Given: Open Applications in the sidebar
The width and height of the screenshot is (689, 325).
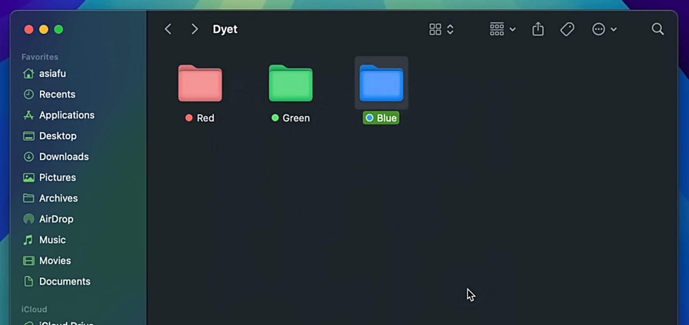Looking at the screenshot, I should tap(67, 115).
